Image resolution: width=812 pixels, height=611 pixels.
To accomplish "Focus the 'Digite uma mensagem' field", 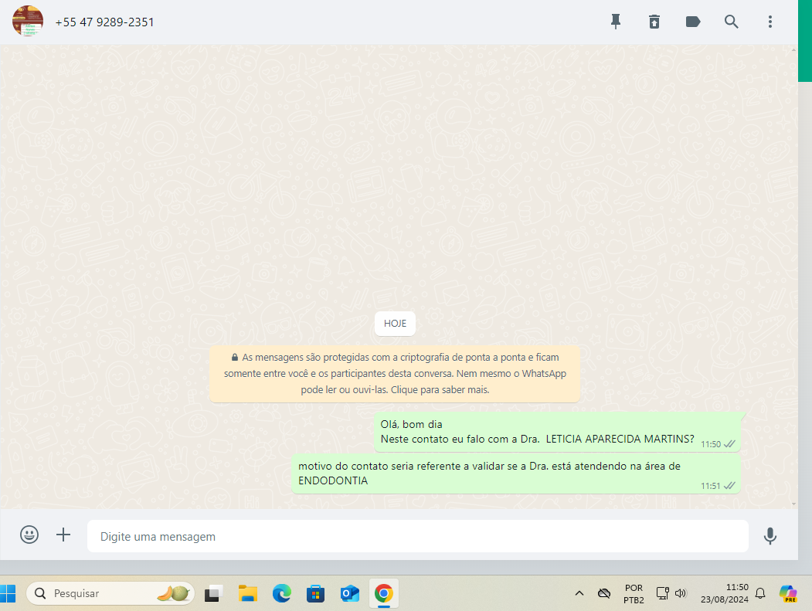I will (x=418, y=536).
